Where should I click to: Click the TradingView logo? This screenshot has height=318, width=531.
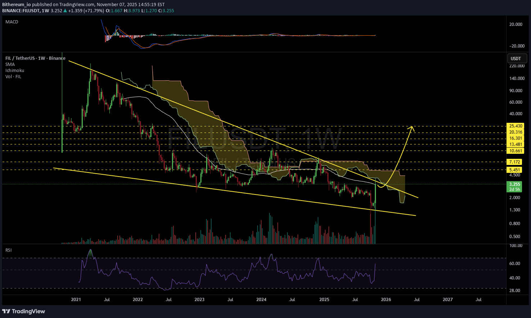[x=24, y=311]
